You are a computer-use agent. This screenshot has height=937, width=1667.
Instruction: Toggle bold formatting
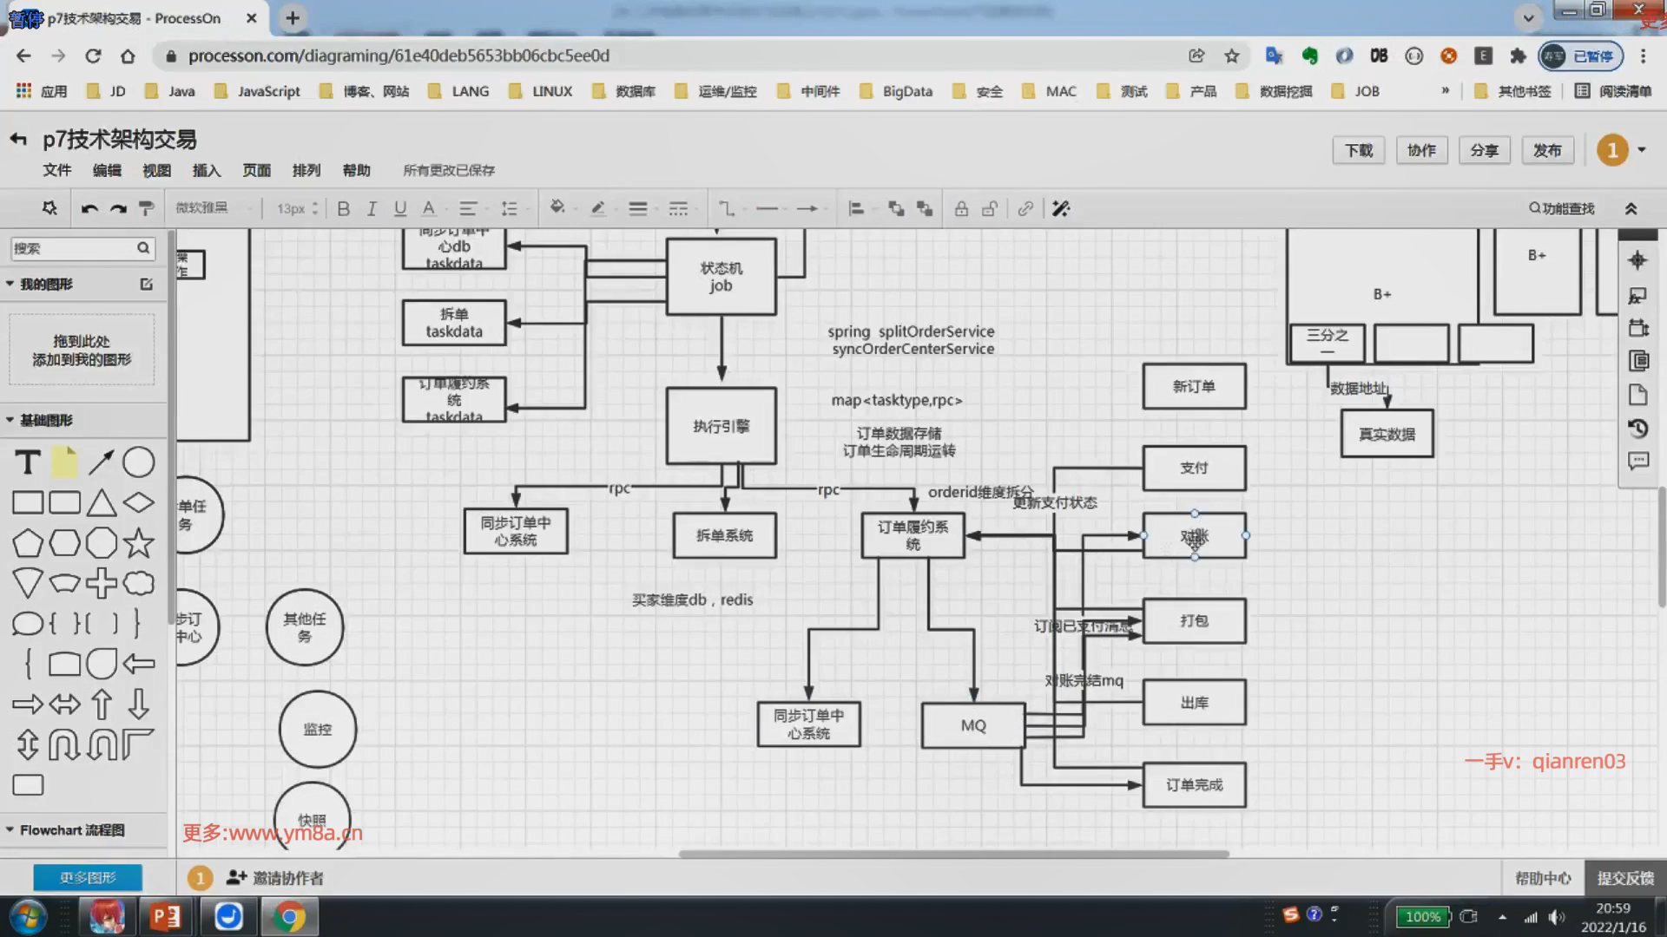(344, 209)
